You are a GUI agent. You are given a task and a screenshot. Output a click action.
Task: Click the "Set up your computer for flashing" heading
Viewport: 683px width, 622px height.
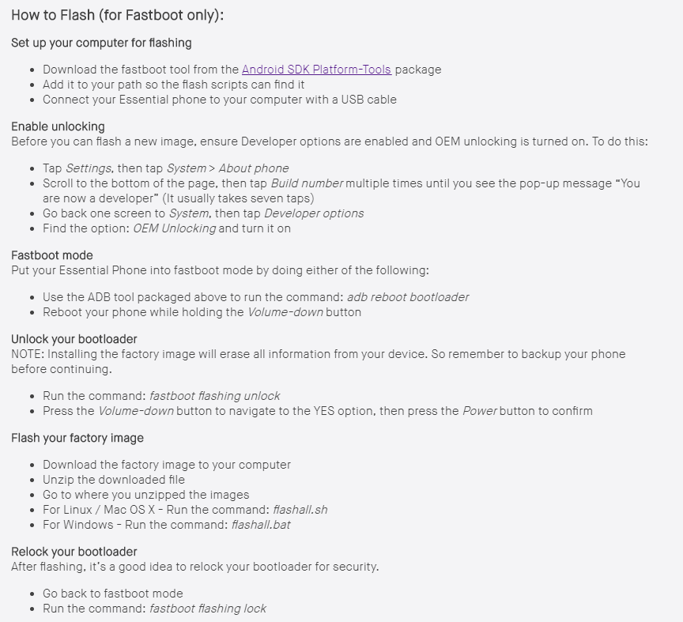pos(101,43)
